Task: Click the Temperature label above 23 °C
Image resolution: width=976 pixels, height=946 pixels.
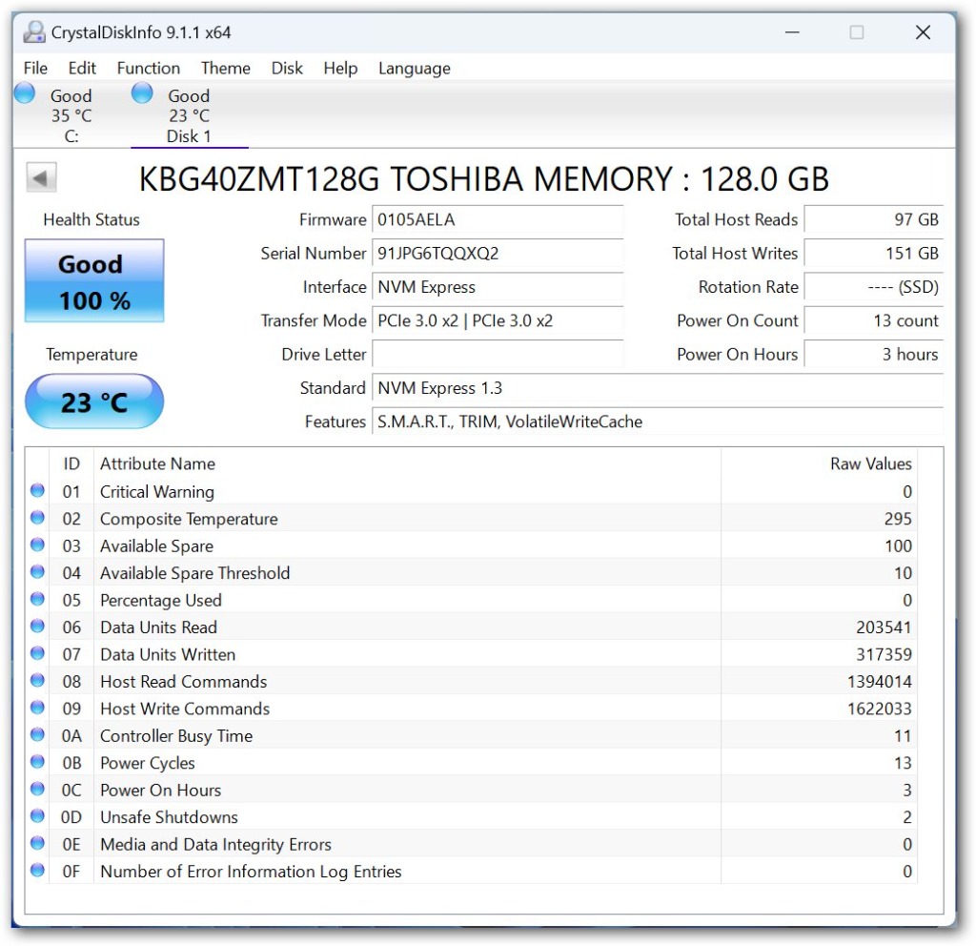Action: tap(91, 355)
